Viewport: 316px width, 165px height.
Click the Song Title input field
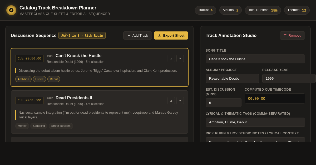click(x=255, y=59)
